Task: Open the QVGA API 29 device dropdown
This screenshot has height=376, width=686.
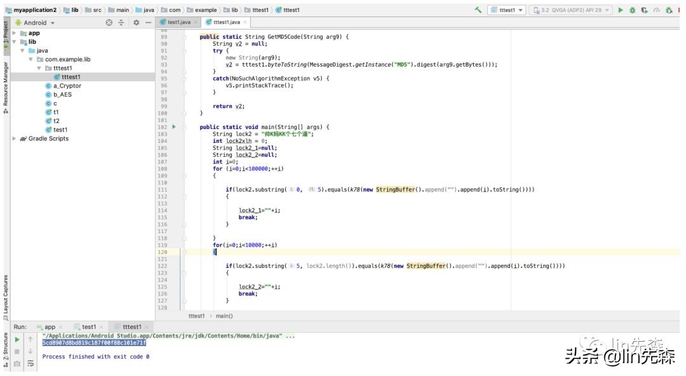Action: pos(571,10)
